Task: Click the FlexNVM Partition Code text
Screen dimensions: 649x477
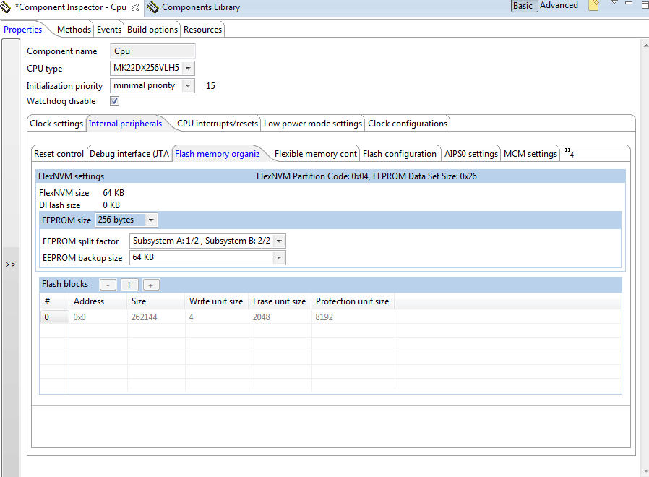Action: coord(366,176)
